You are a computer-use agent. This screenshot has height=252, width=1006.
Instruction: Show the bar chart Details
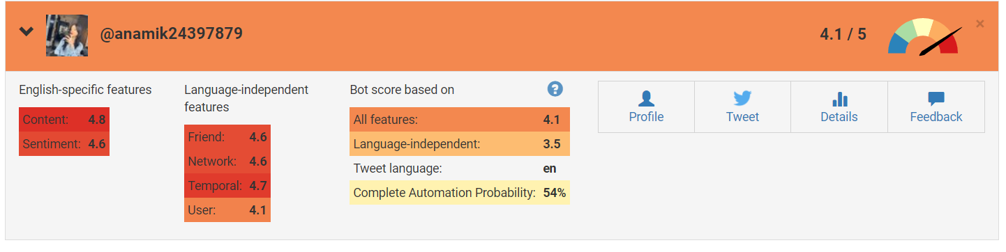coord(839,107)
